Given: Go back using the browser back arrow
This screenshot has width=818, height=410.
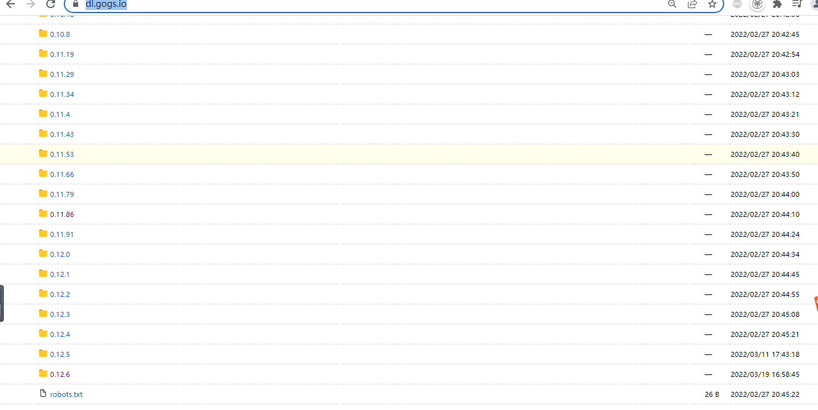Looking at the screenshot, I should (11, 4).
